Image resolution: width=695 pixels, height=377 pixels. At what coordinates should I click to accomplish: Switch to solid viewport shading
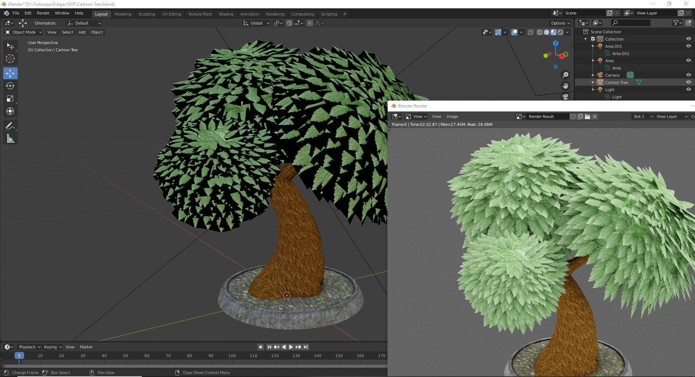click(x=547, y=32)
